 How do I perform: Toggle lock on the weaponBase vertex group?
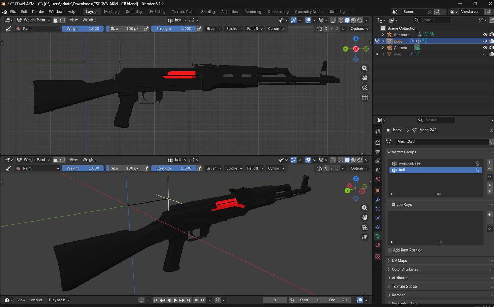[477, 163]
